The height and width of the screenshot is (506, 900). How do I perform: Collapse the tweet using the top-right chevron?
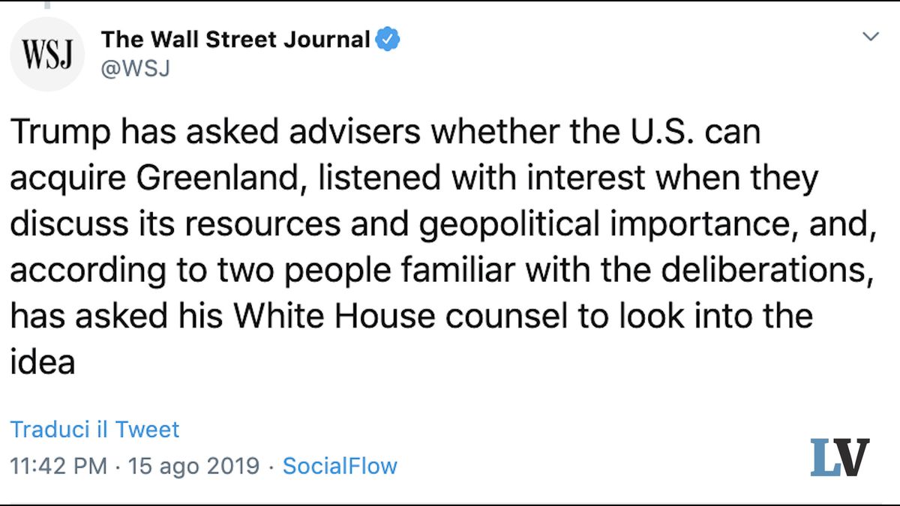[x=870, y=36]
